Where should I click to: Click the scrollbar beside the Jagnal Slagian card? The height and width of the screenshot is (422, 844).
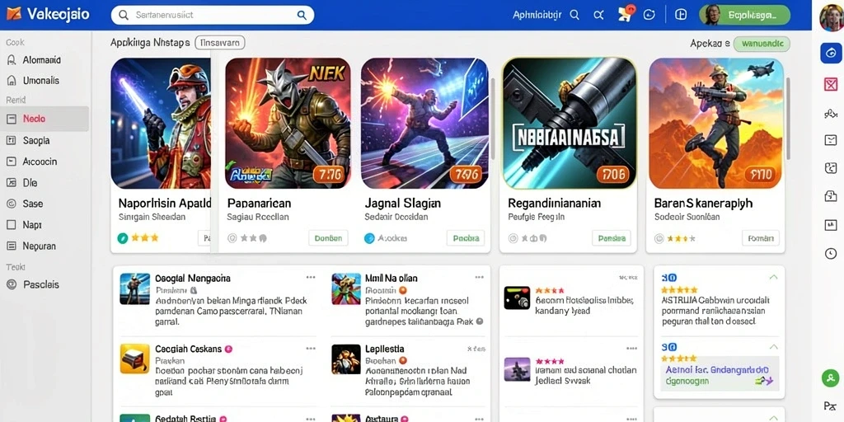pyautogui.click(x=493, y=119)
